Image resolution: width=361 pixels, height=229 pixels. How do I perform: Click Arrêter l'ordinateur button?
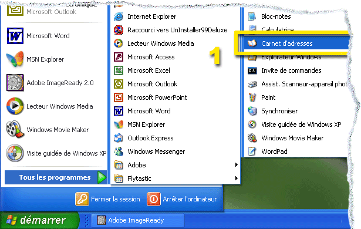[182, 199]
